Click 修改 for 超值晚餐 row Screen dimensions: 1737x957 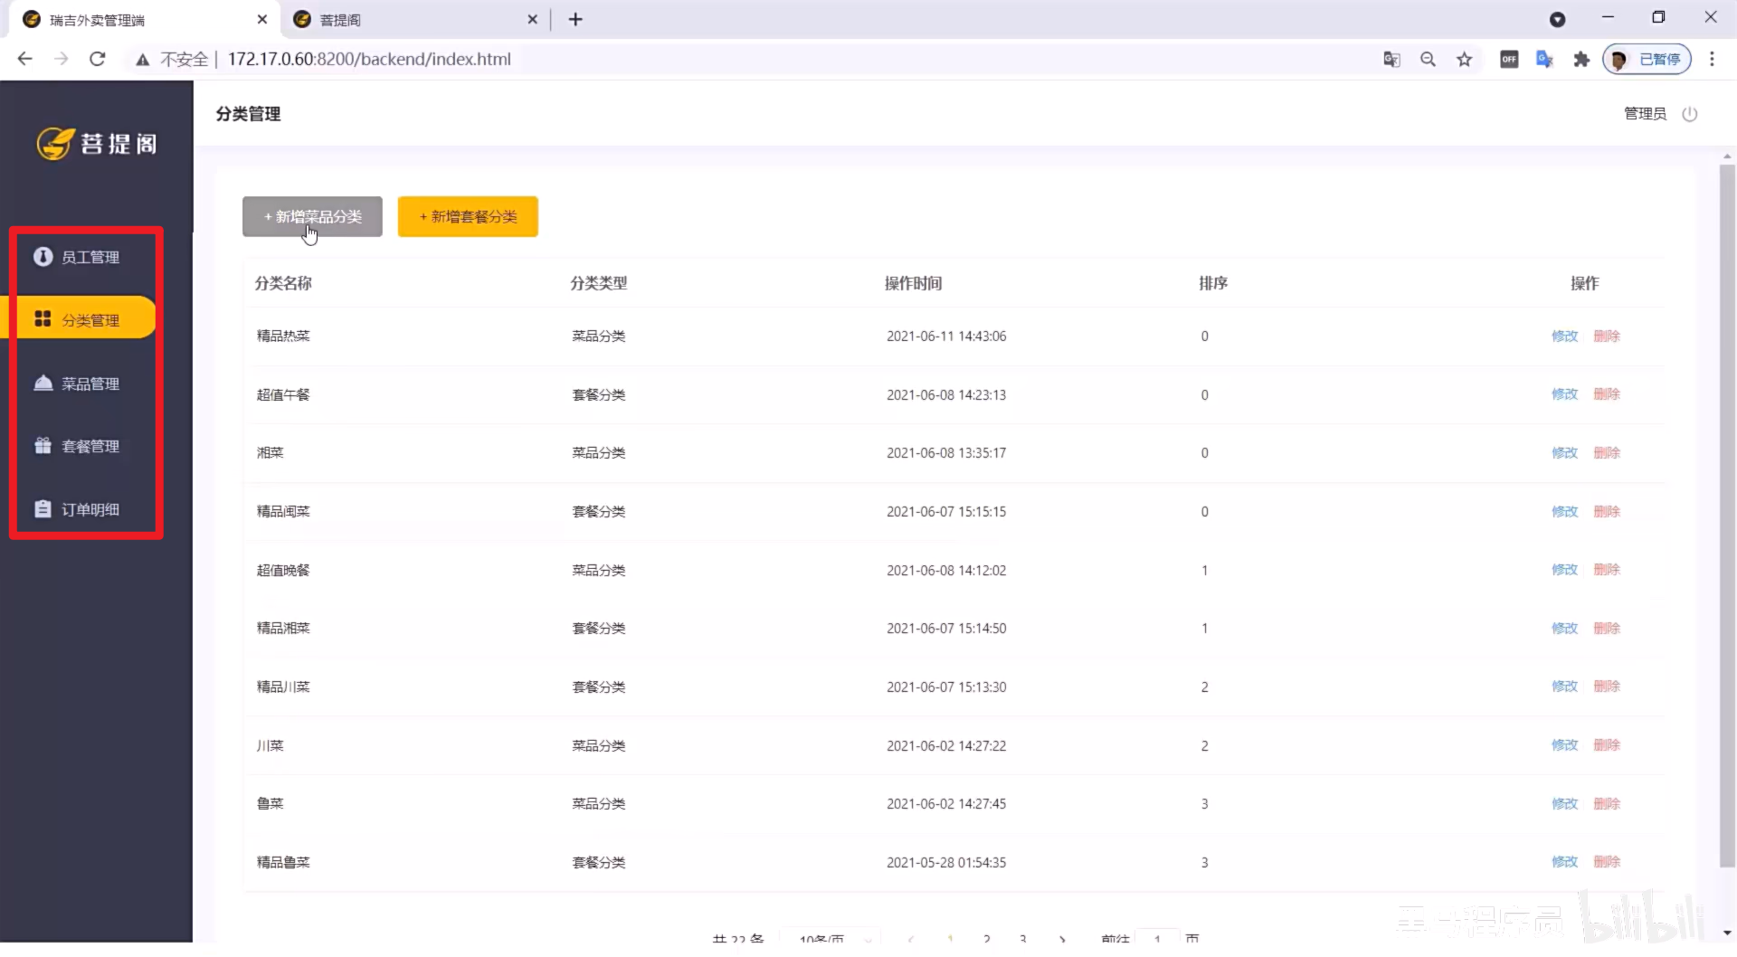click(1564, 570)
